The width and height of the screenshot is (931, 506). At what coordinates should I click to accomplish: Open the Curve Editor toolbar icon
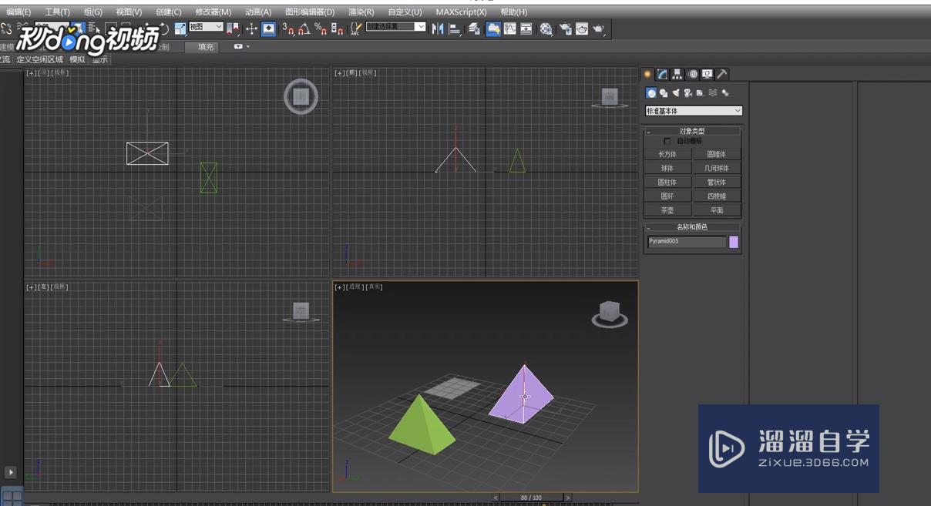coord(509,29)
